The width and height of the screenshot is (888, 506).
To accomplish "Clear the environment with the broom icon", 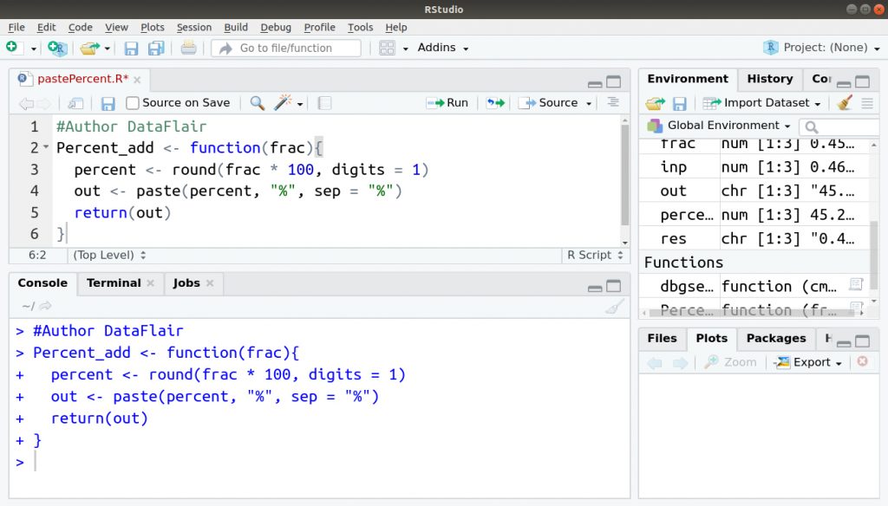I will [844, 102].
